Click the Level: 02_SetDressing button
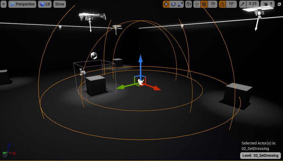Viewport: 283px width, 161px height. point(261,156)
